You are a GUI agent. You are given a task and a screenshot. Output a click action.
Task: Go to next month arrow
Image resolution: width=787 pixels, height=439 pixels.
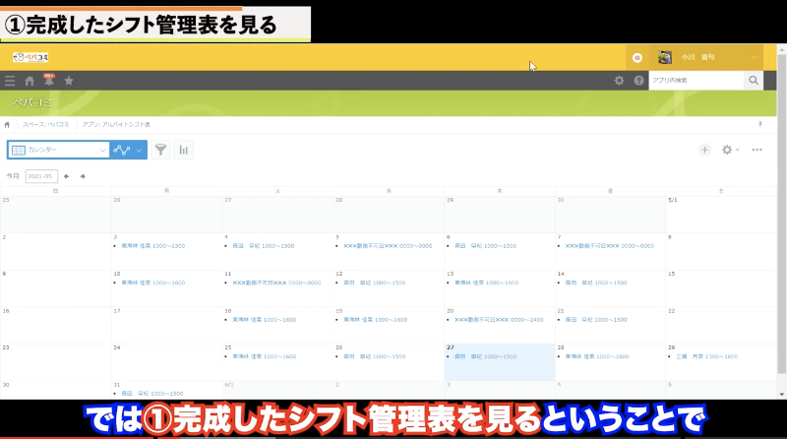tap(83, 176)
